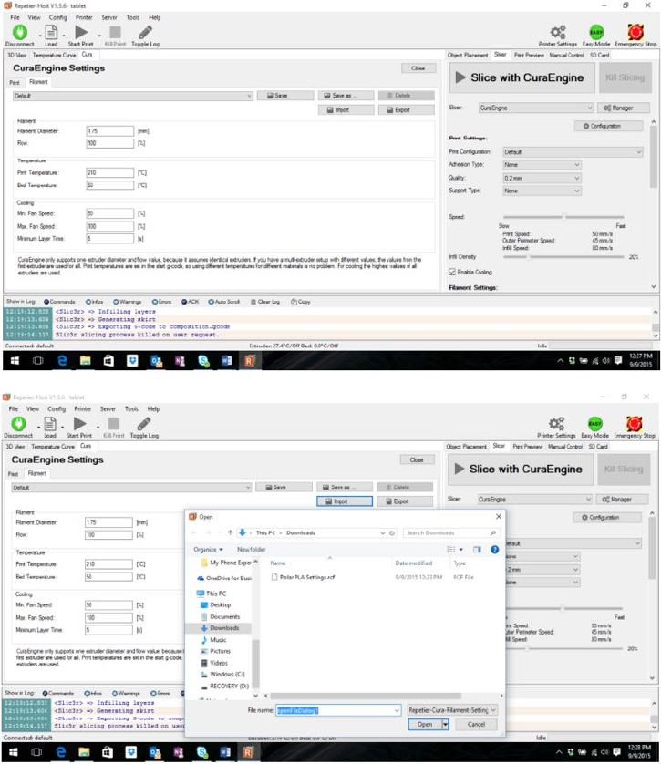Open Printer Settings gear in window without Open dialog
The image size is (661, 764).
click(x=558, y=33)
